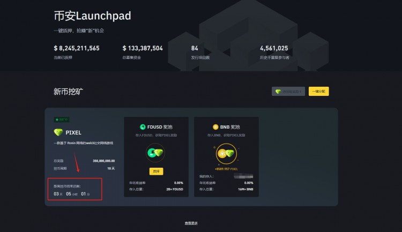Click the 0.00% yield in FDUSD pool
Viewport: 402px width, 232px height.
pos(178,183)
